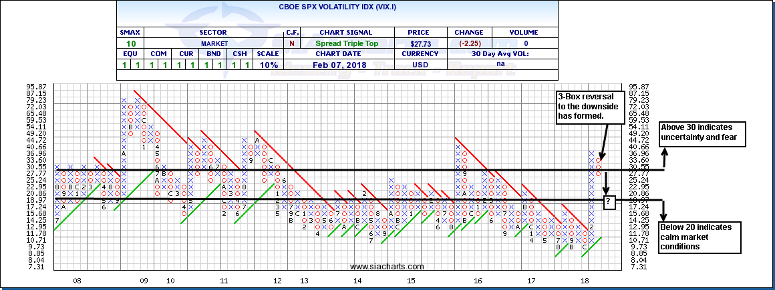Click the 09 year label on x-axis
Viewport: 775px width, 290px height.
coord(143,282)
